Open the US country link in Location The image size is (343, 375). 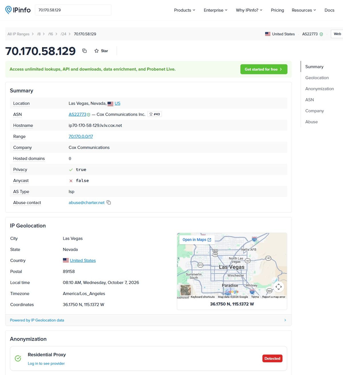pyautogui.click(x=117, y=103)
